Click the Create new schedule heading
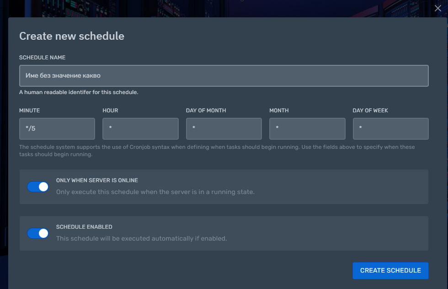 coord(72,36)
